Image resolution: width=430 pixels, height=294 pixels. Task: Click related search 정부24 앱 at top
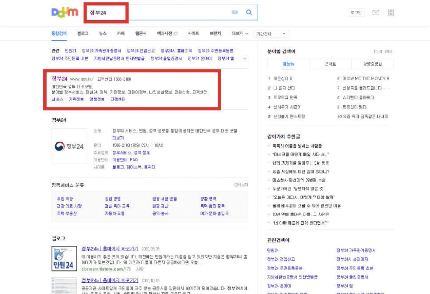(x=226, y=59)
